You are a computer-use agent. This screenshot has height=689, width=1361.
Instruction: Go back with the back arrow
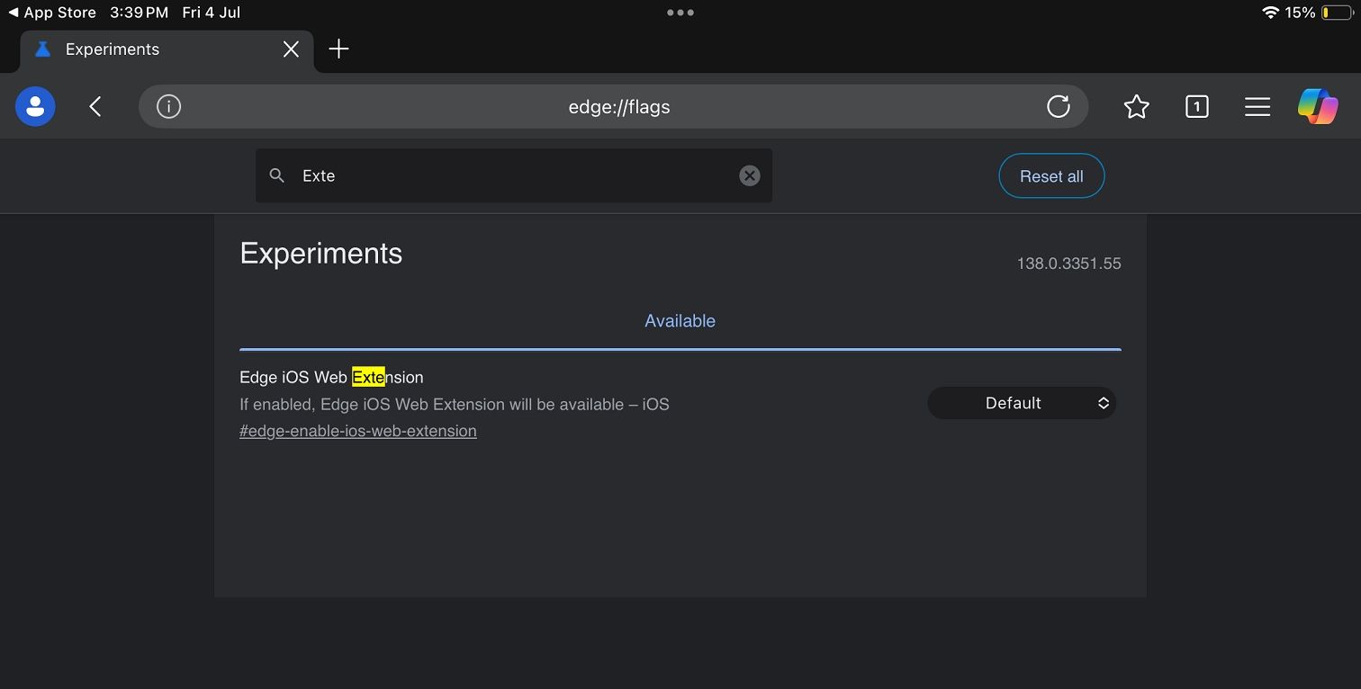tap(95, 107)
